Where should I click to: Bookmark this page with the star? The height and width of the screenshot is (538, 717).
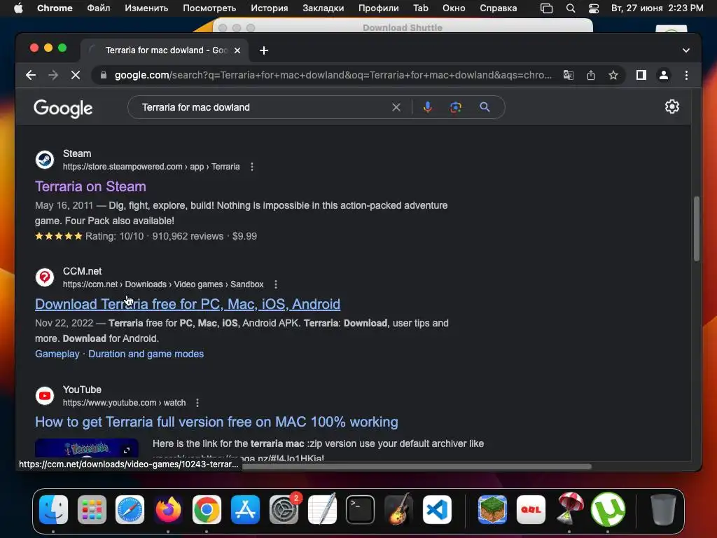(x=613, y=75)
